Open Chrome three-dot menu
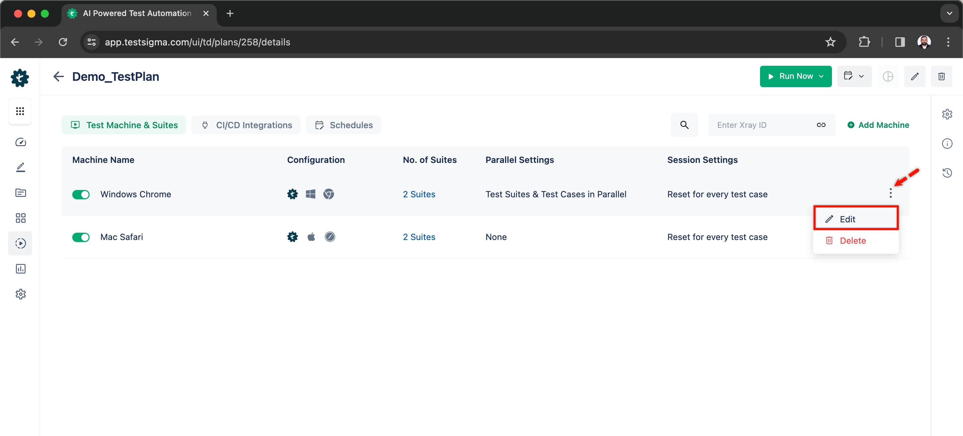This screenshot has width=963, height=436. coord(948,42)
